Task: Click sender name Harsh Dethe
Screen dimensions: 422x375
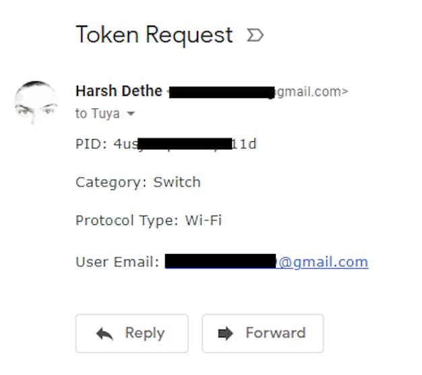Action: pos(119,91)
